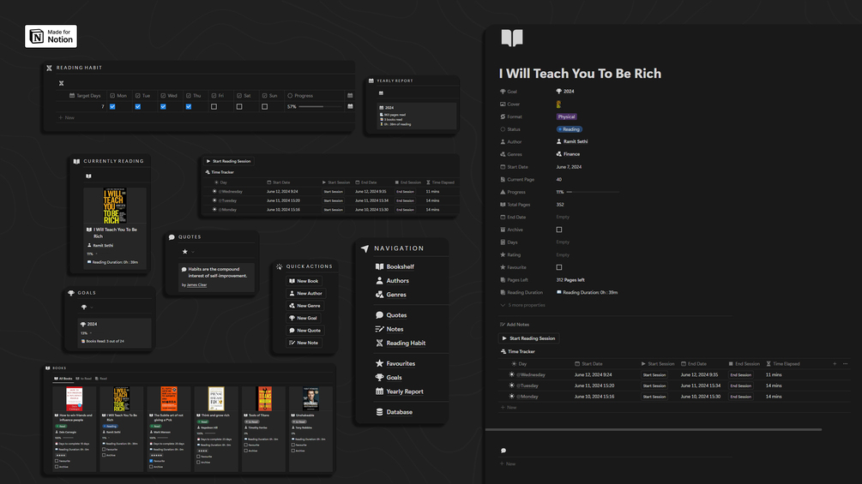Uncheck the Mon reading habit checkbox
Viewport: 862px width, 484px height.
pos(112,107)
